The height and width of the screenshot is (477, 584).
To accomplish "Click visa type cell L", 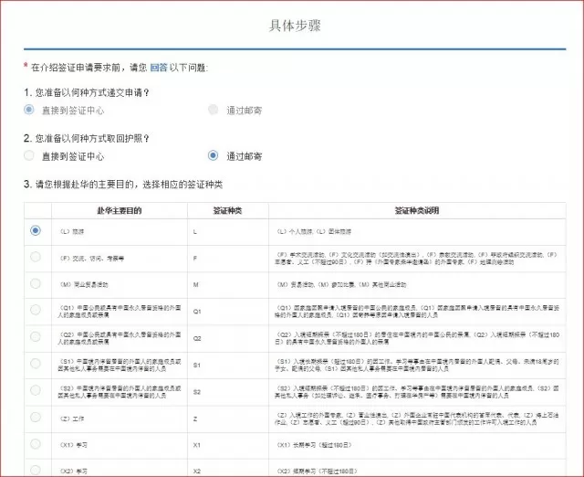I will point(228,232).
